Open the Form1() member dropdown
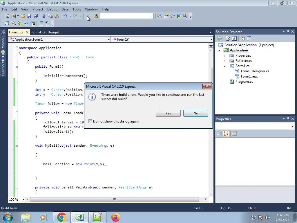This screenshot has height=223, width=297. pyautogui.click(x=211, y=39)
